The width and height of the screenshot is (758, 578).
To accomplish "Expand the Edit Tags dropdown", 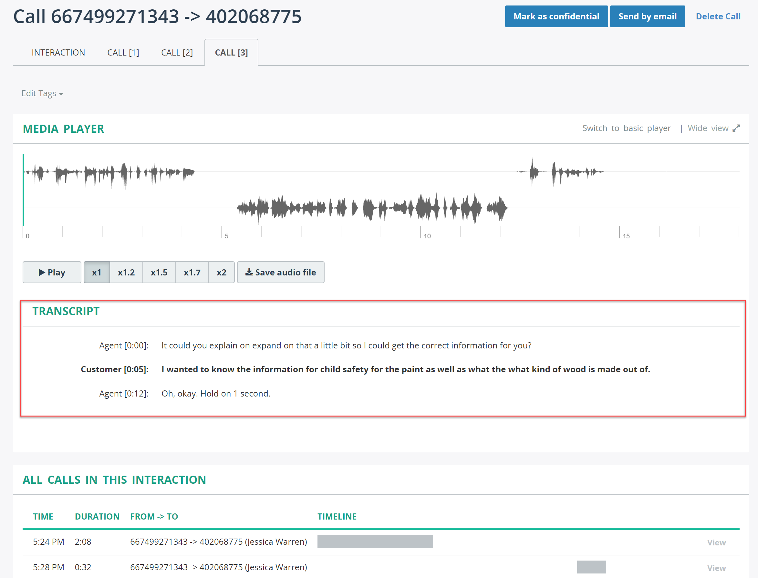I will tap(42, 93).
